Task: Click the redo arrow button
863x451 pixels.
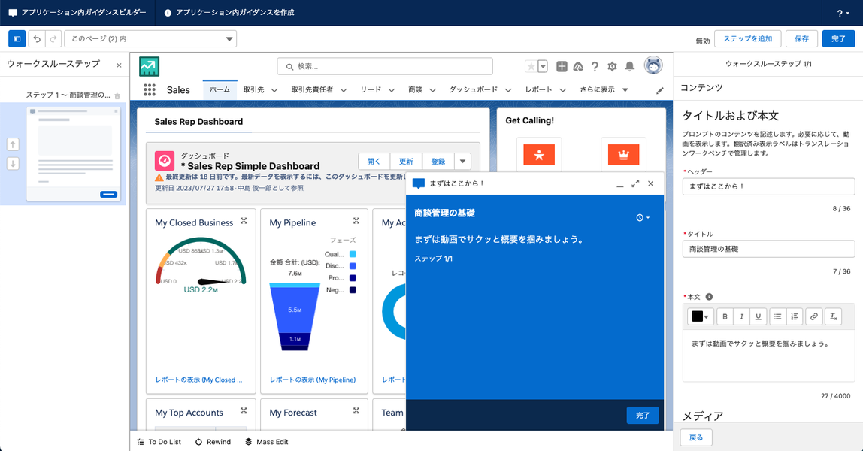Action: point(53,38)
